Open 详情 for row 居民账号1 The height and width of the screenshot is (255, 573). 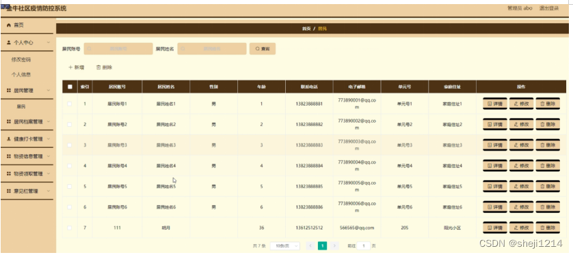click(x=495, y=104)
